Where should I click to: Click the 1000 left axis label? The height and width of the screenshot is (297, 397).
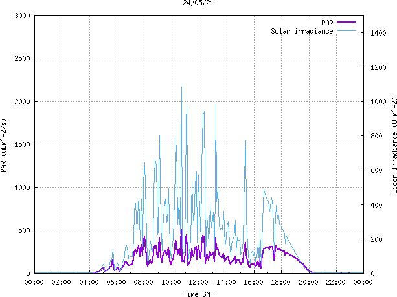pos(22,188)
